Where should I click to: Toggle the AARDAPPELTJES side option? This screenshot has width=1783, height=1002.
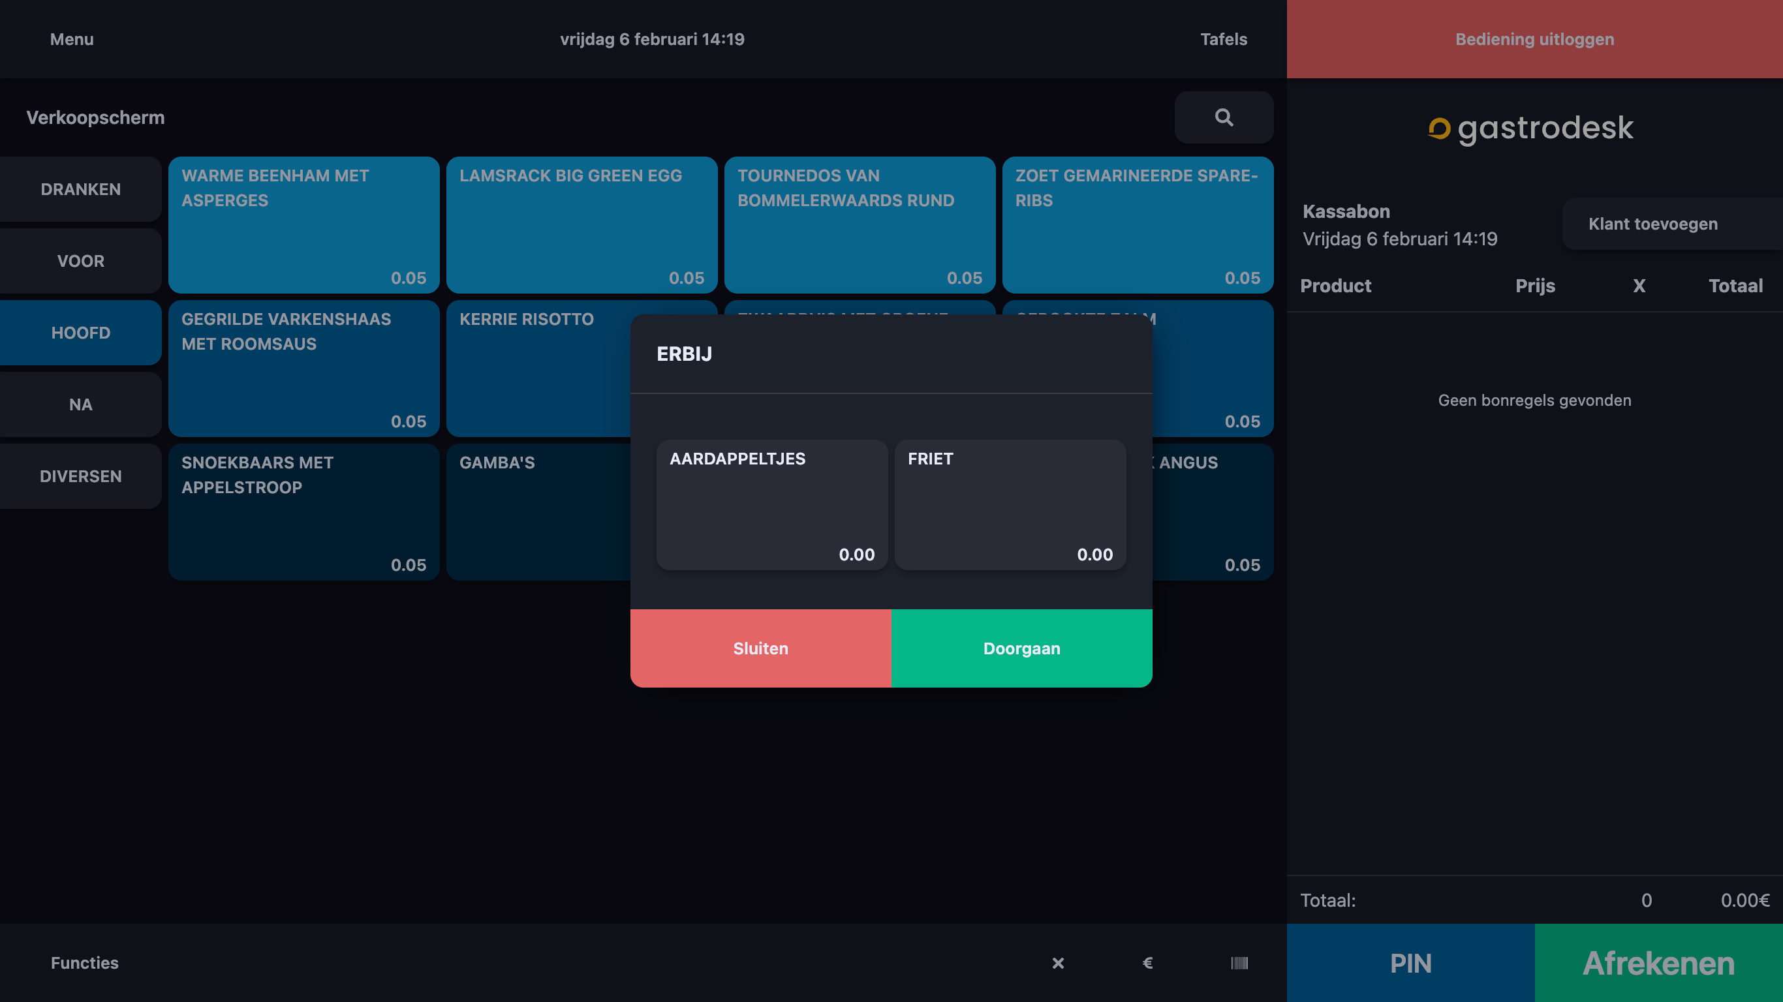tap(771, 504)
